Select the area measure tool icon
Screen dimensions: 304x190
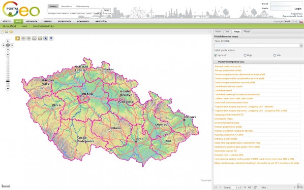pyautogui.click(x=40, y=39)
